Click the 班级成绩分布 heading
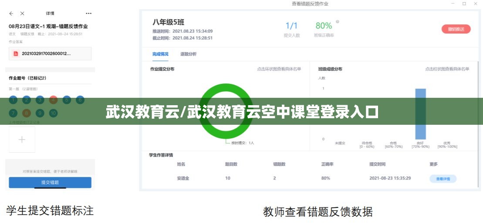The height and width of the screenshot is (223, 483). 330,69
